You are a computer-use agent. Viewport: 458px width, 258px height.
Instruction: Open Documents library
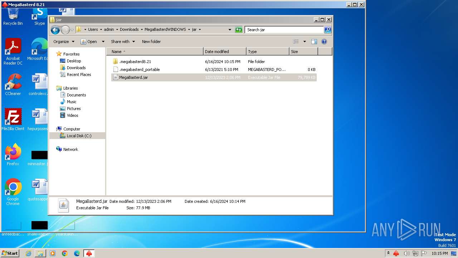76,95
